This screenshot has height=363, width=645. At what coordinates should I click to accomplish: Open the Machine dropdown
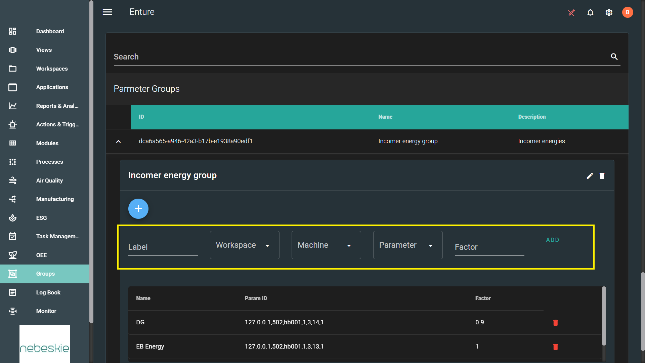click(x=326, y=245)
